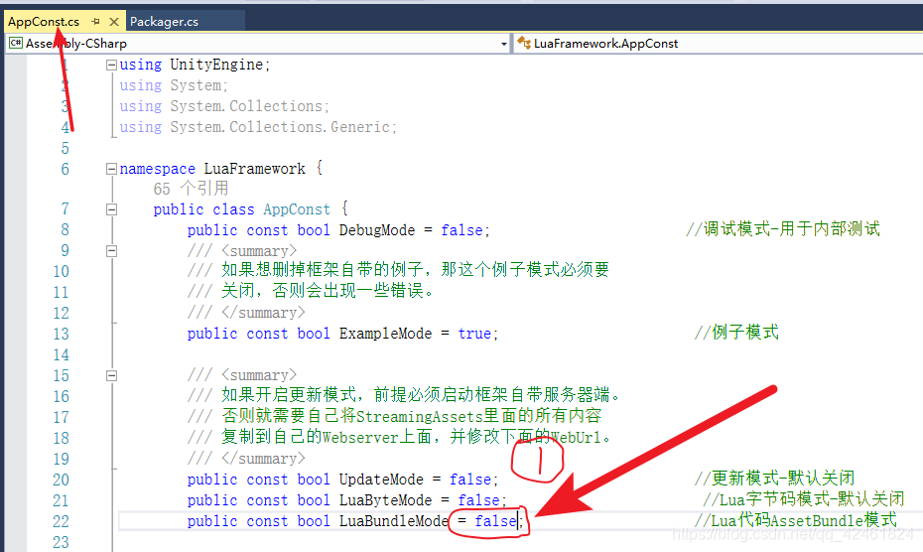The image size is (923, 552).
Task: Click 'UnityEngine' in the first using line
Action: point(216,65)
